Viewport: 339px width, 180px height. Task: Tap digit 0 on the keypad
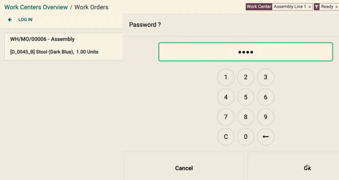246,137
